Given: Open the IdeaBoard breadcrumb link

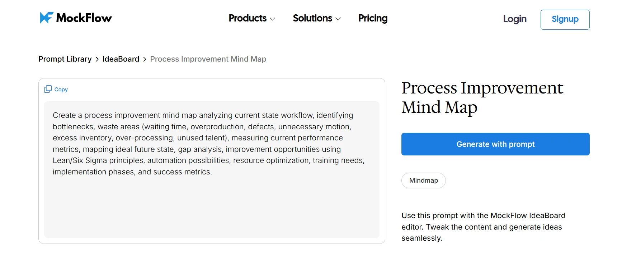Looking at the screenshot, I should pyautogui.click(x=121, y=59).
